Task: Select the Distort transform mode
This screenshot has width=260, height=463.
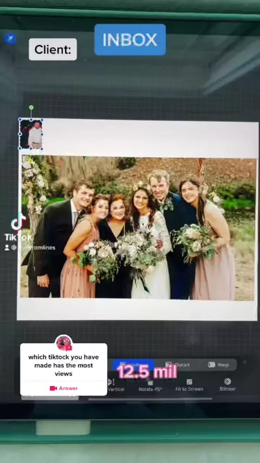Action: (177, 365)
